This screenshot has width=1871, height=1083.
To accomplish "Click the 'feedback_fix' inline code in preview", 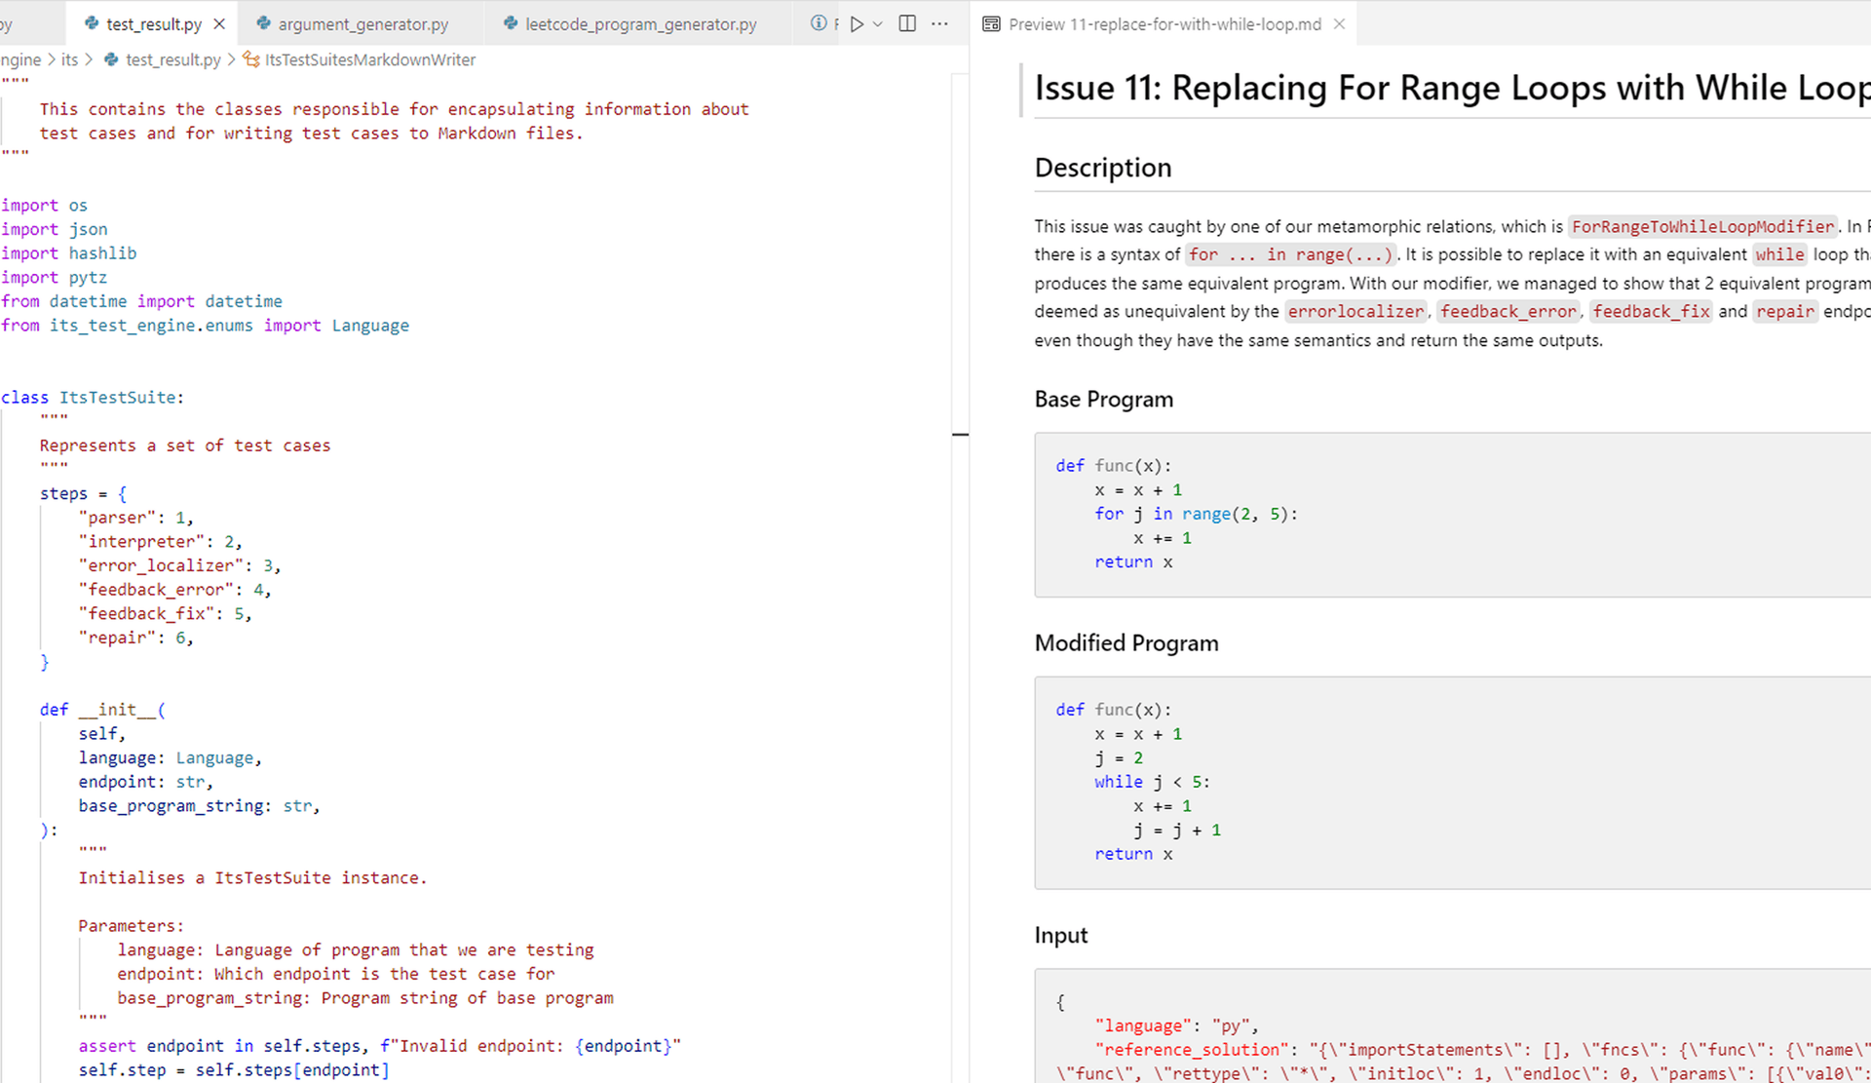I will coord(1651,311).
